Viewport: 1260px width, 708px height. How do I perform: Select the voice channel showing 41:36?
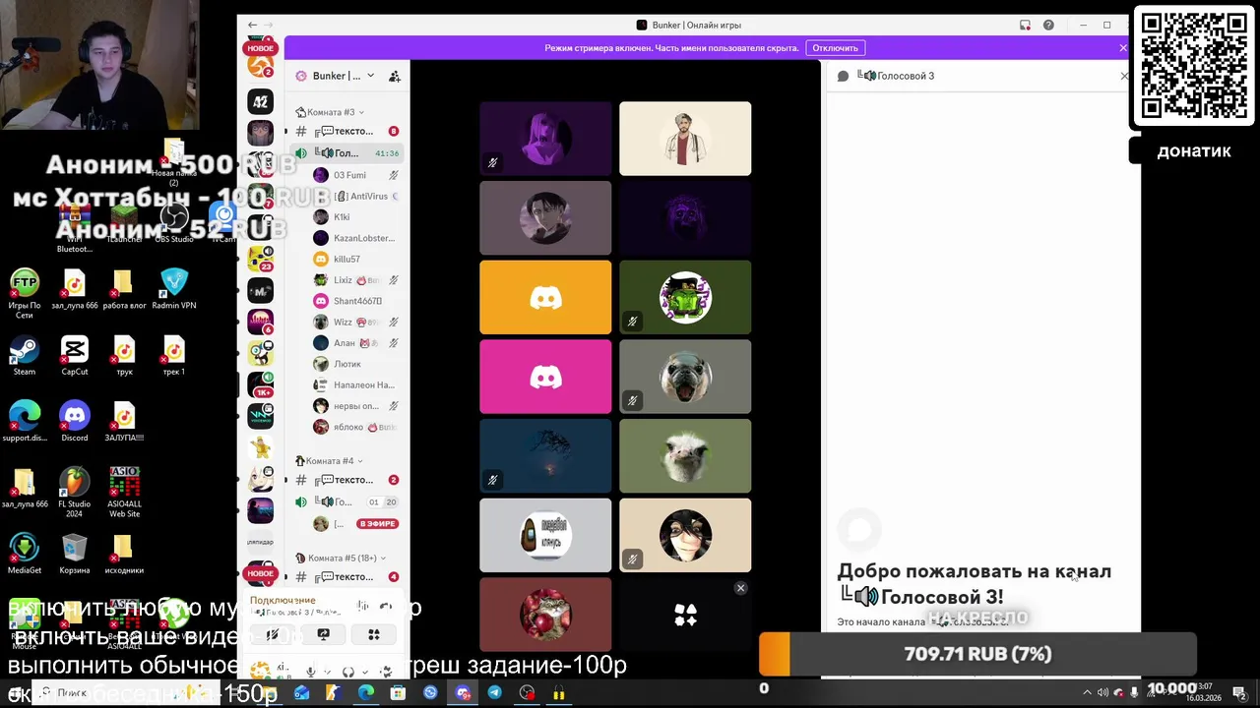tap(348, 153)
